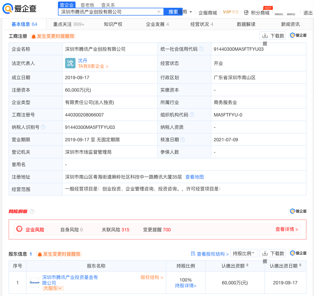Click the help icon beside 风险洞察
314x296 pixels.
point(32,211)
